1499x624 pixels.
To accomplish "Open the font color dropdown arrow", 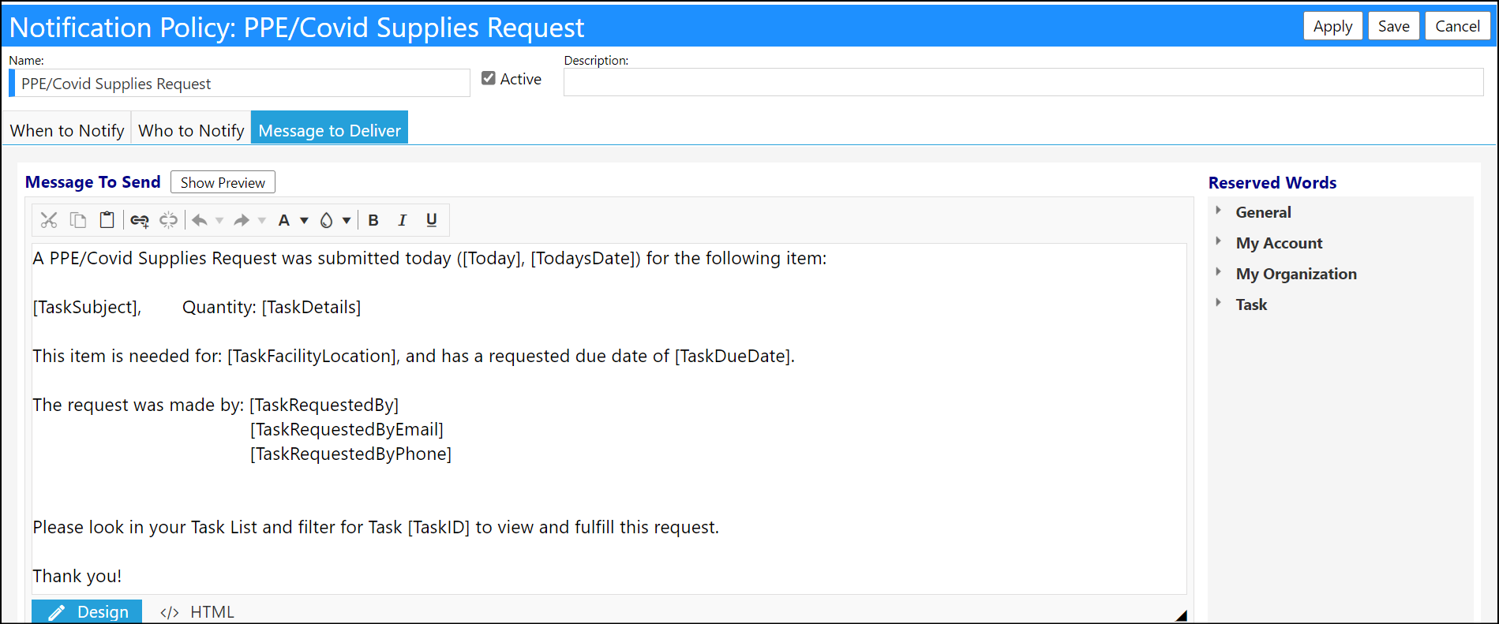I will 304,221.
